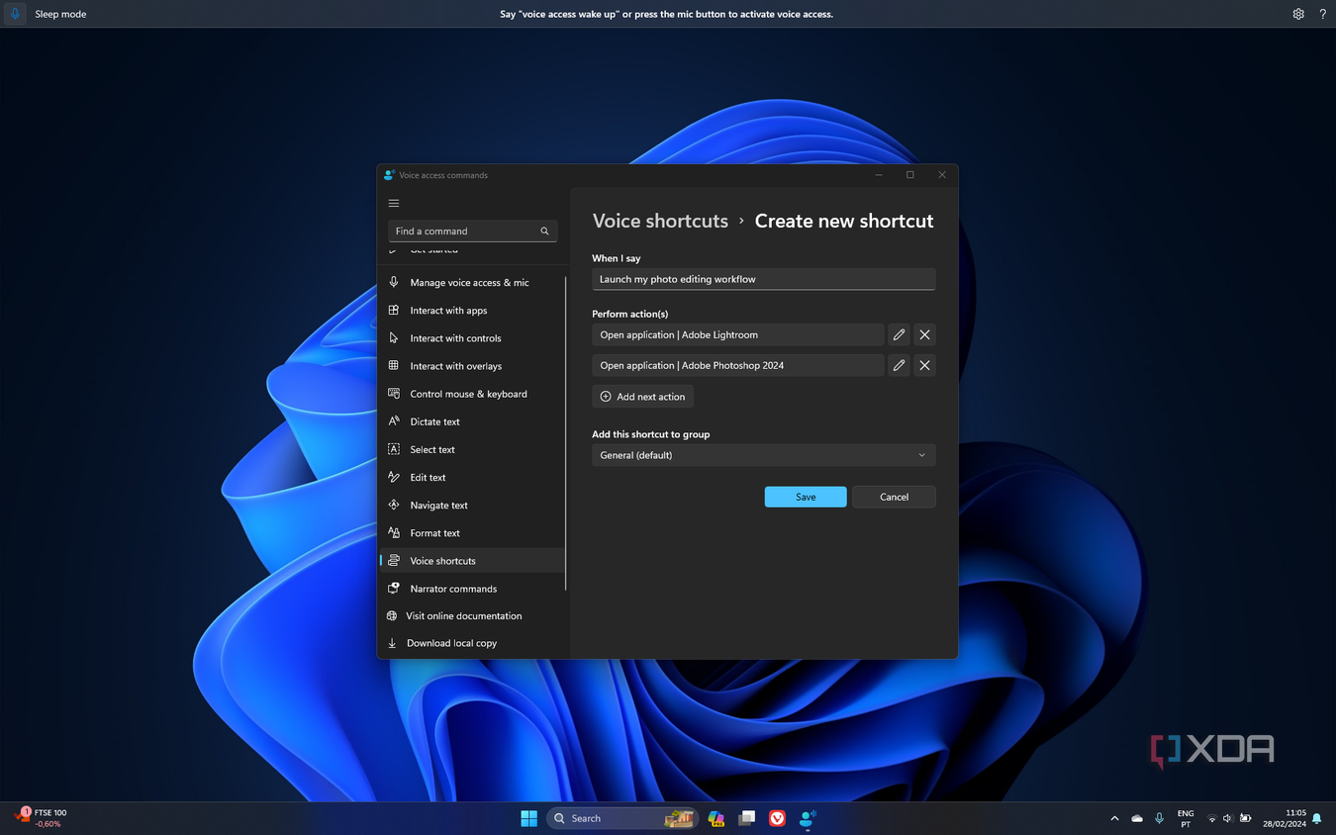Click the search magnifier in Find a command
Viewport: 1336px width, 835px height.
pyautogui.click(x=544, y=232)
